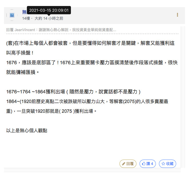187x173 pixels.
Task: Click the text 就能彌補匯損。
Action: coord(23,72)
